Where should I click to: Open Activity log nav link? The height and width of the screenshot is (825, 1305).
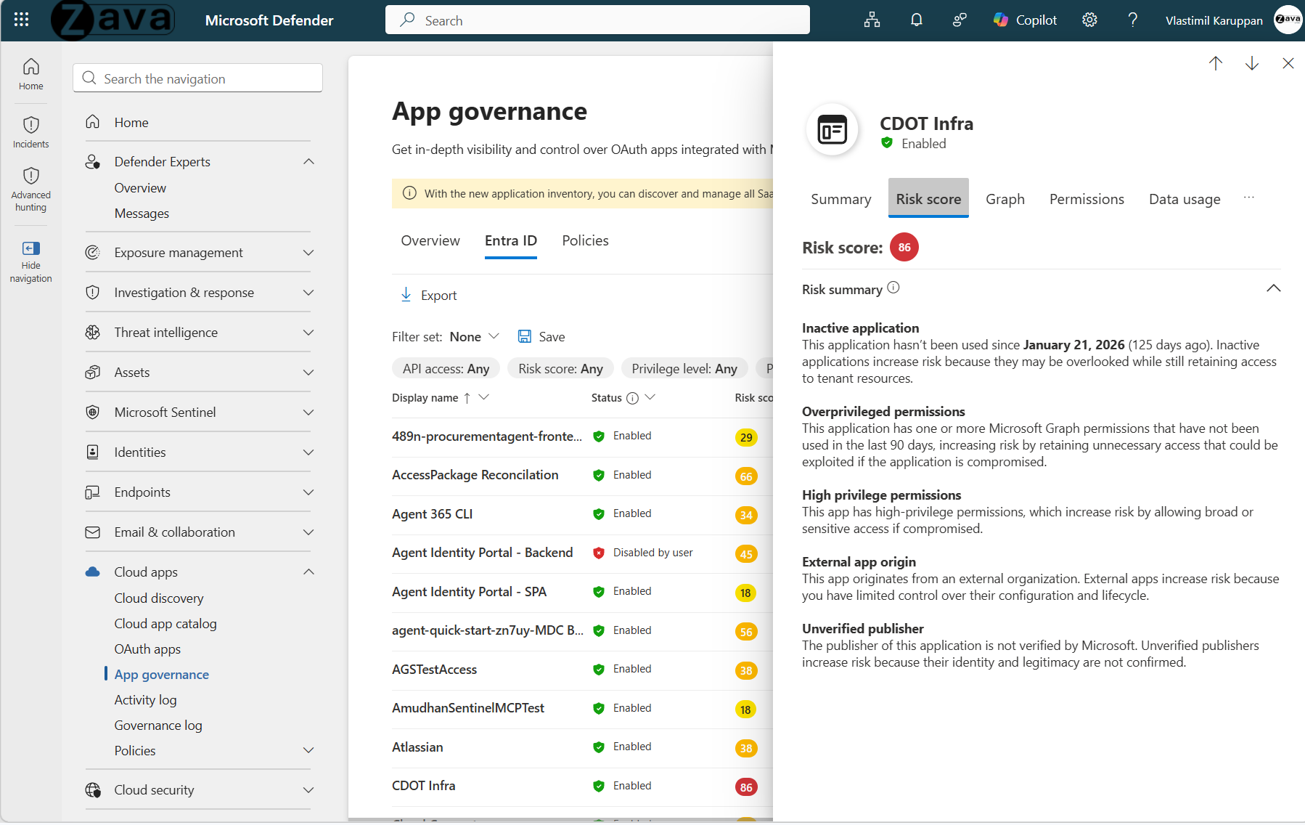point(145,700)
